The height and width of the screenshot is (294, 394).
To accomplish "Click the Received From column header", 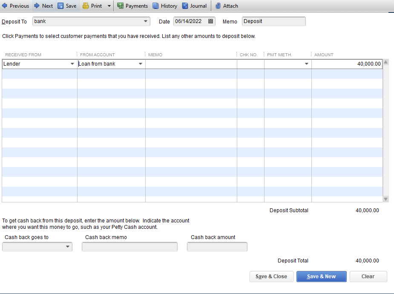I will [x=23, y=55].
